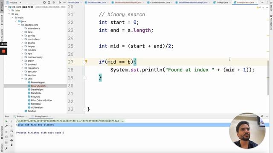Click the print icon in Run console
273x153 pixels.
click(12, 140)
